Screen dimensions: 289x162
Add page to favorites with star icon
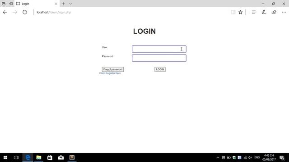coord(240,12)
